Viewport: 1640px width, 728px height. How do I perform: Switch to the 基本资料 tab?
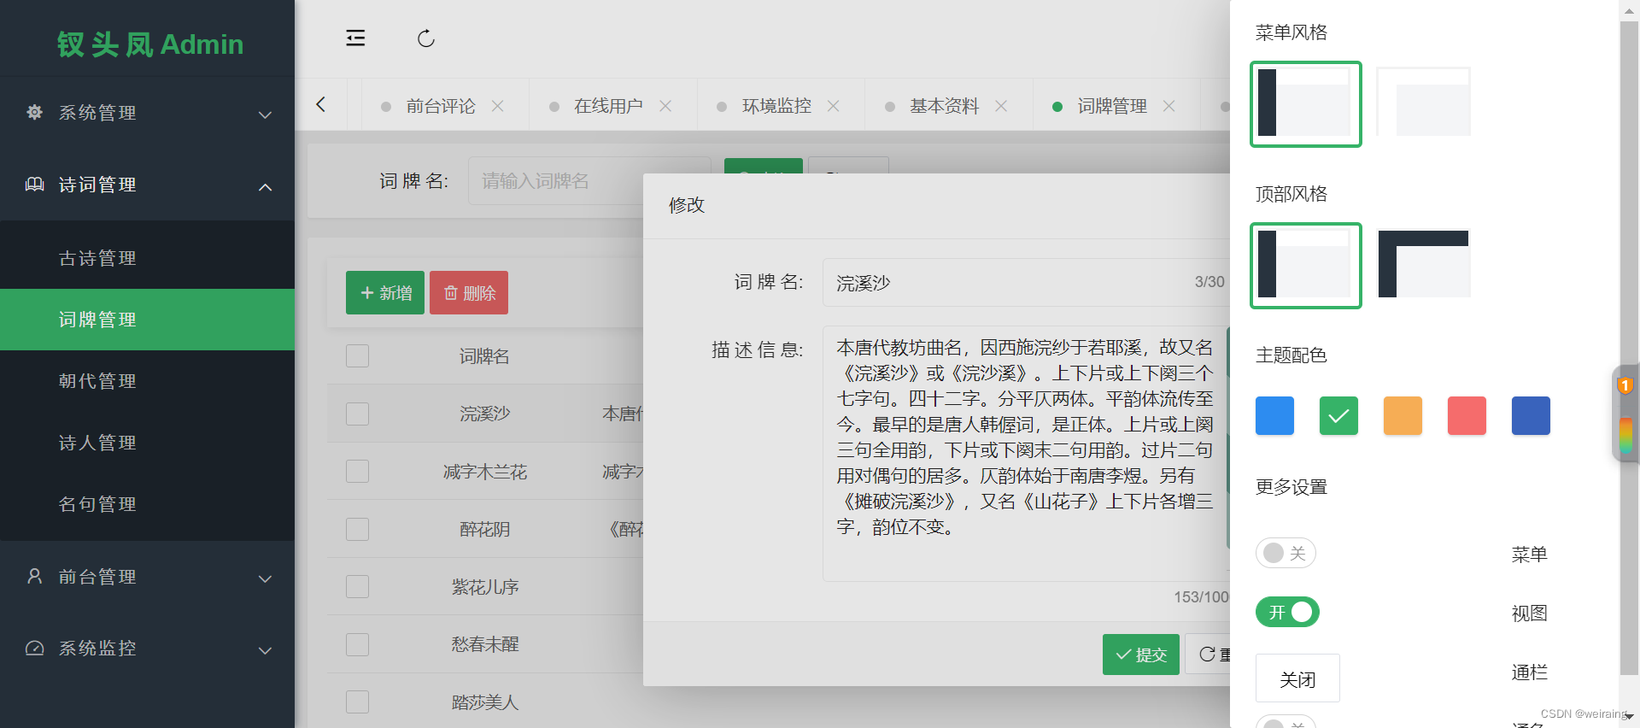pos(944,106)
